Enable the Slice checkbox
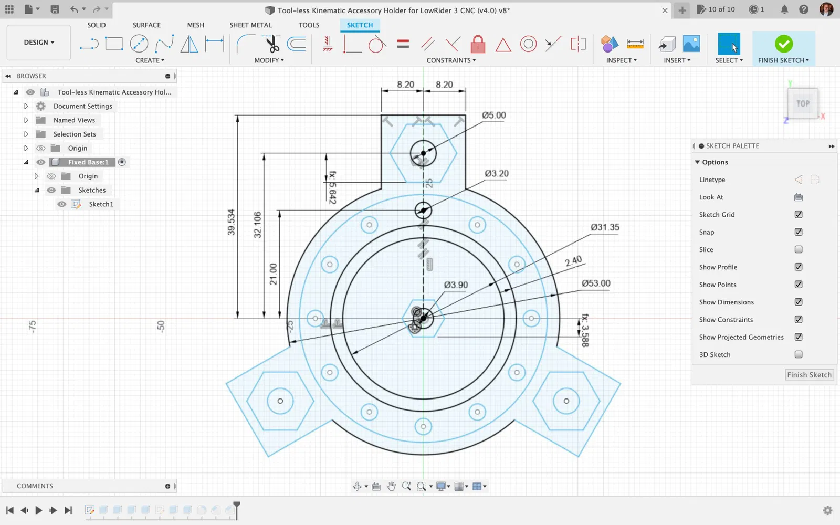Screen dimensions: 840x525 [799, 249]
